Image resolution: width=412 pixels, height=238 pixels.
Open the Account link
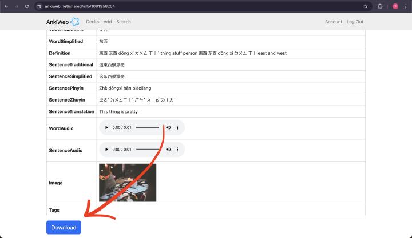pos(334,22)
